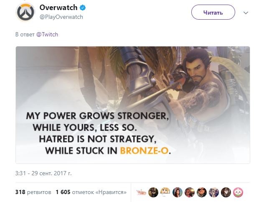Click the first liker avatar with red drawing

coord(141,192)
